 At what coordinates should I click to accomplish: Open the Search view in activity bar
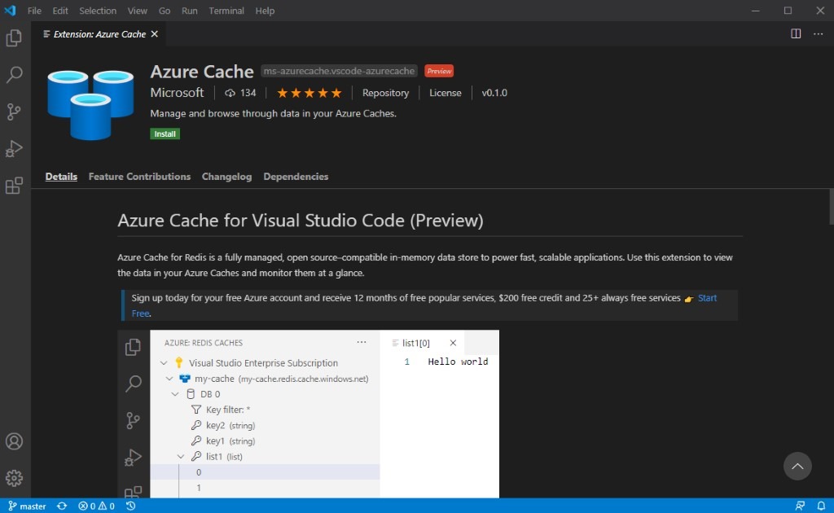click(15, 74)
